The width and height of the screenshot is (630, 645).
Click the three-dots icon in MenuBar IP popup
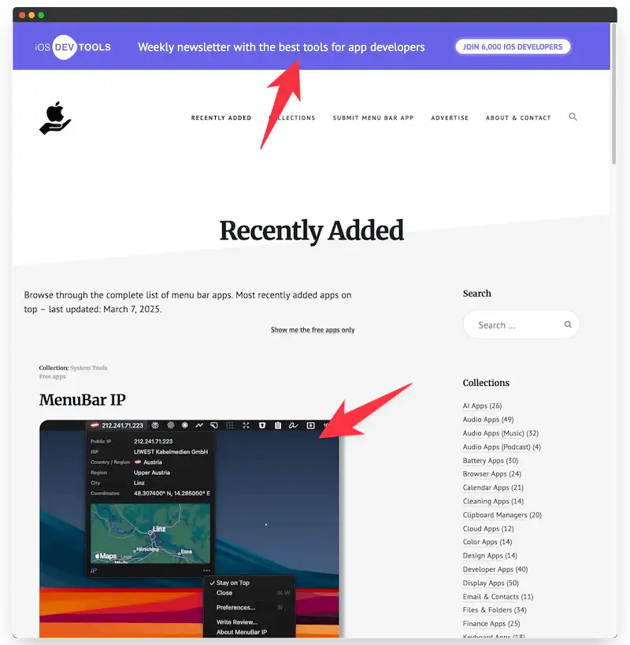pyautogui.click(x=206, y=570)
